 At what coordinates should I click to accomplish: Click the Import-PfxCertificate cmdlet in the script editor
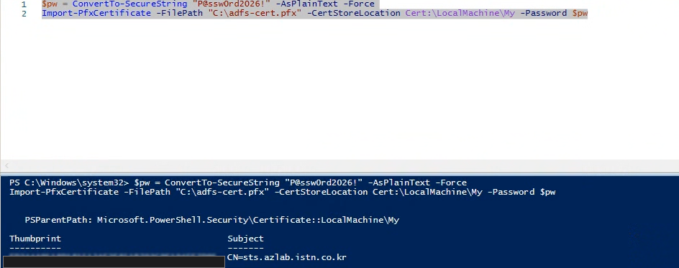coord(96,13)
